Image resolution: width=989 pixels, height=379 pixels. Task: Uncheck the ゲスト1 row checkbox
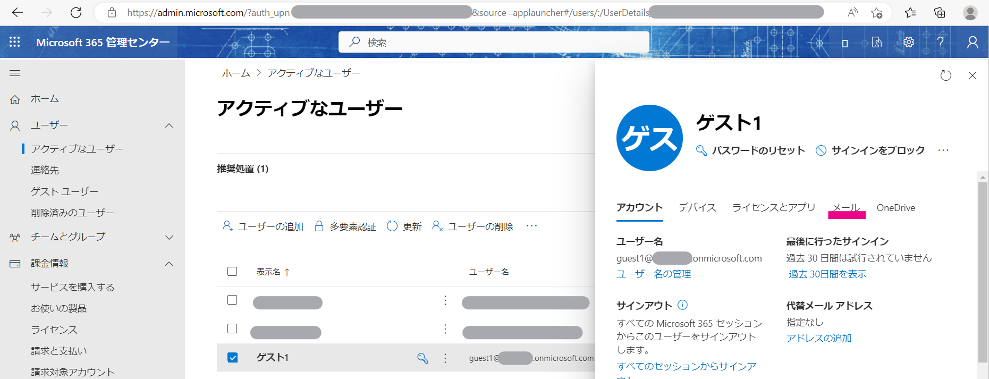232,357
